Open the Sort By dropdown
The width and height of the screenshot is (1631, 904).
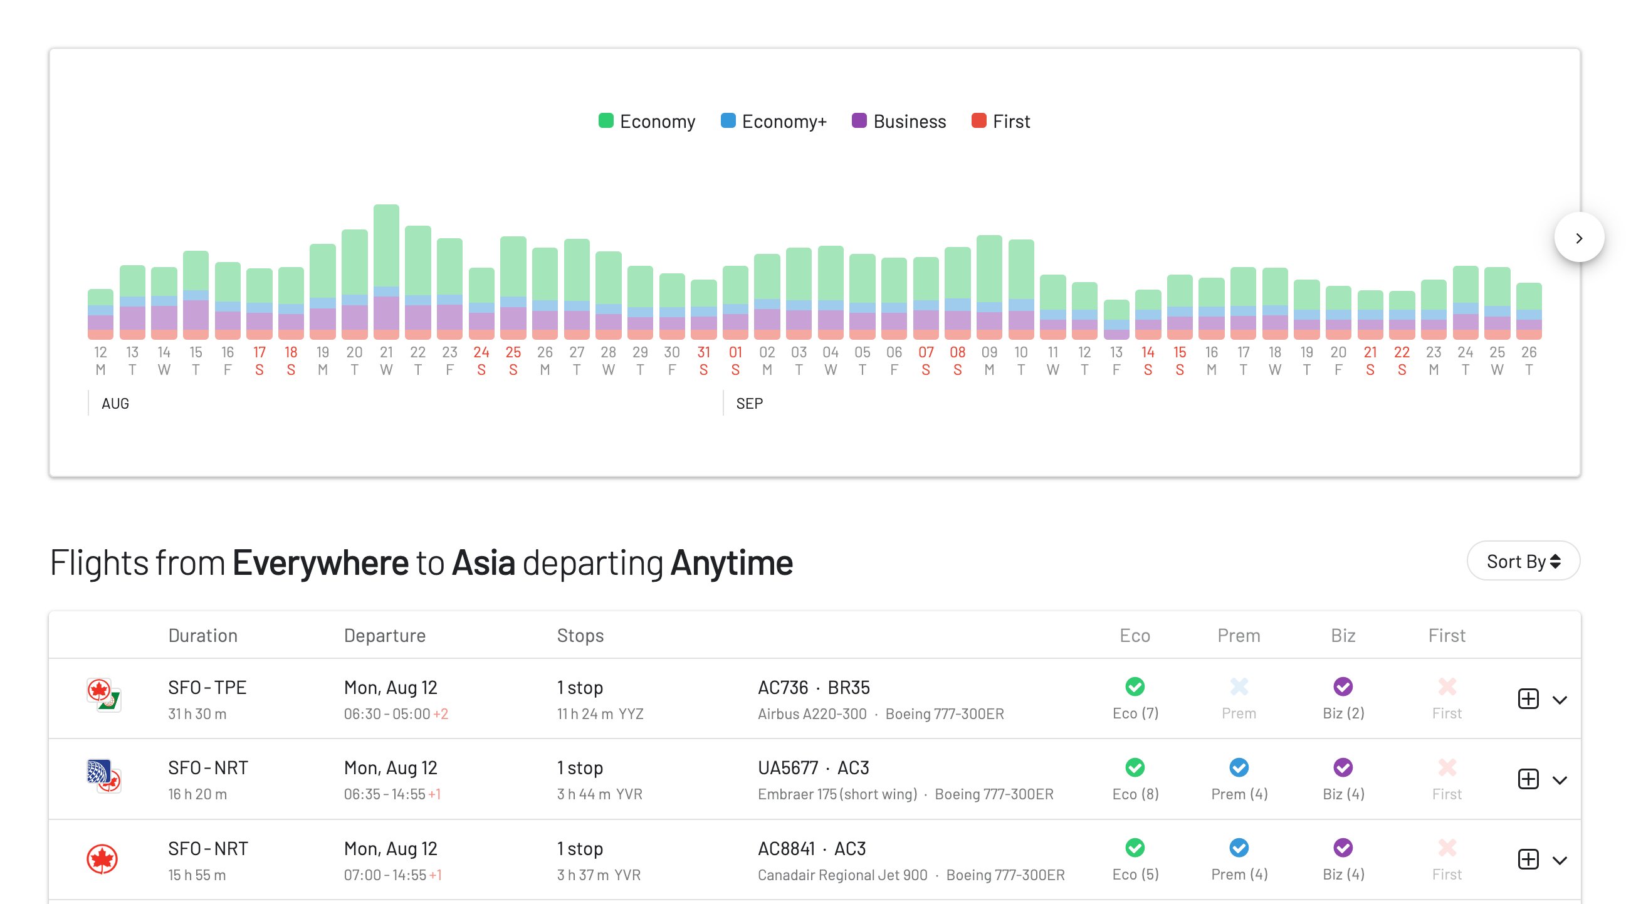coord(1523,561)
